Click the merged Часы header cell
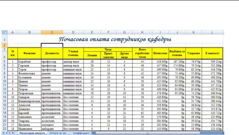This screenshot has height=135, width=239. click(108, 50)
